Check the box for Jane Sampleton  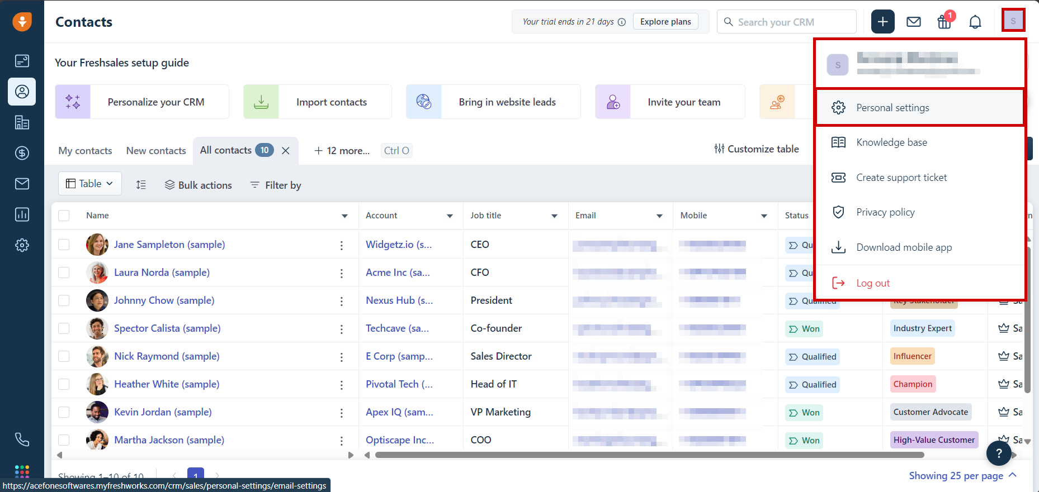(x=64, y=245)
